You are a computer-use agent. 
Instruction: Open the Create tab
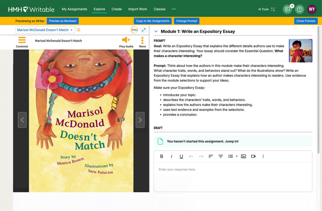(x=117, y=9)
